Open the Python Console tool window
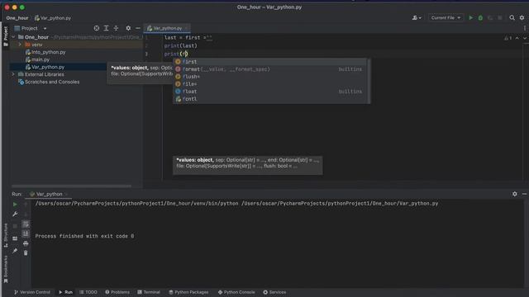 click(x=236, y=292)
